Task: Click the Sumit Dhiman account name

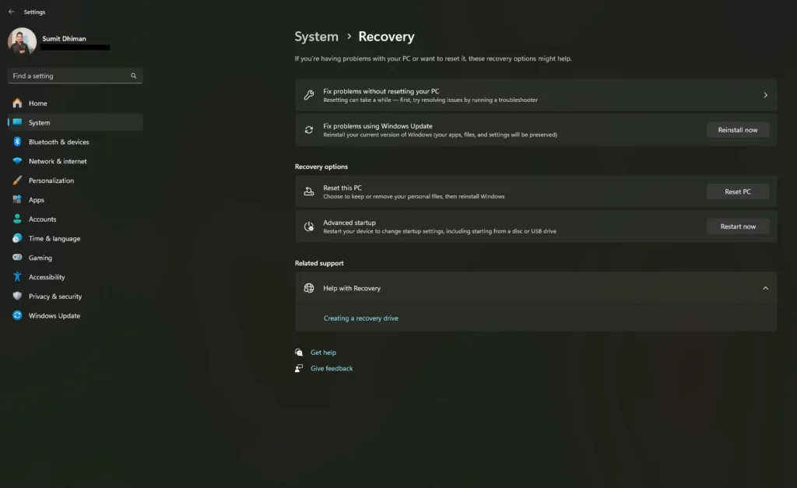Action: 64,39
